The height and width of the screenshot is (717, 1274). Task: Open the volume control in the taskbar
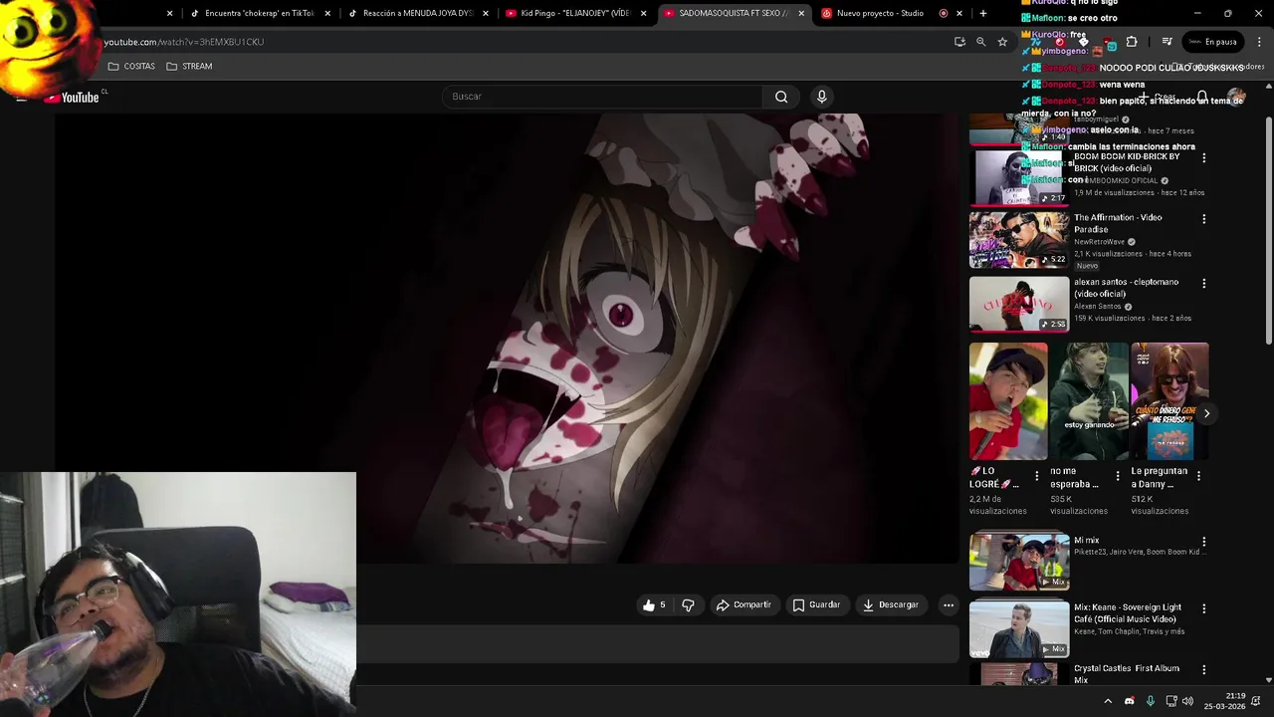click(x=1187, y=701)
